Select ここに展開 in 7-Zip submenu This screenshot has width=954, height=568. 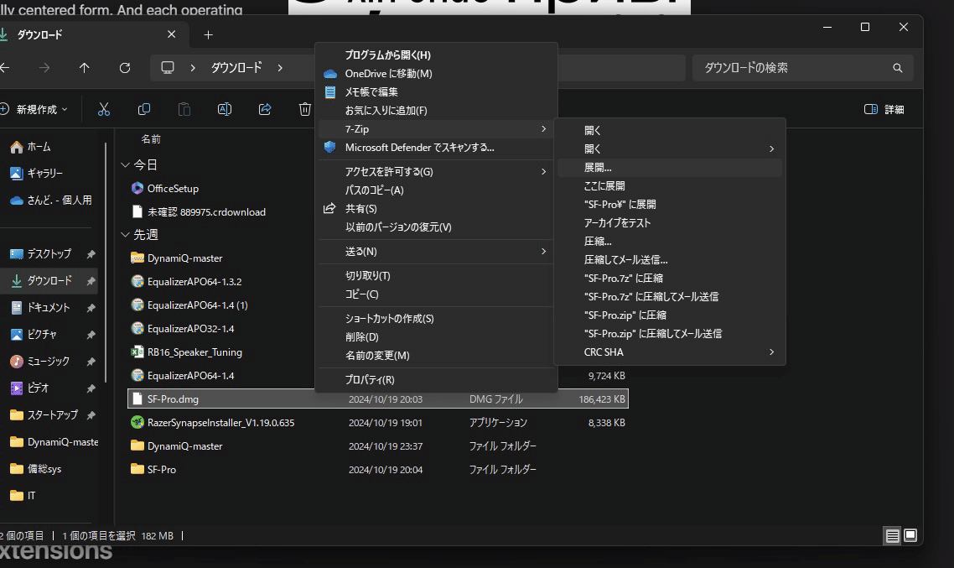[669, 185]
